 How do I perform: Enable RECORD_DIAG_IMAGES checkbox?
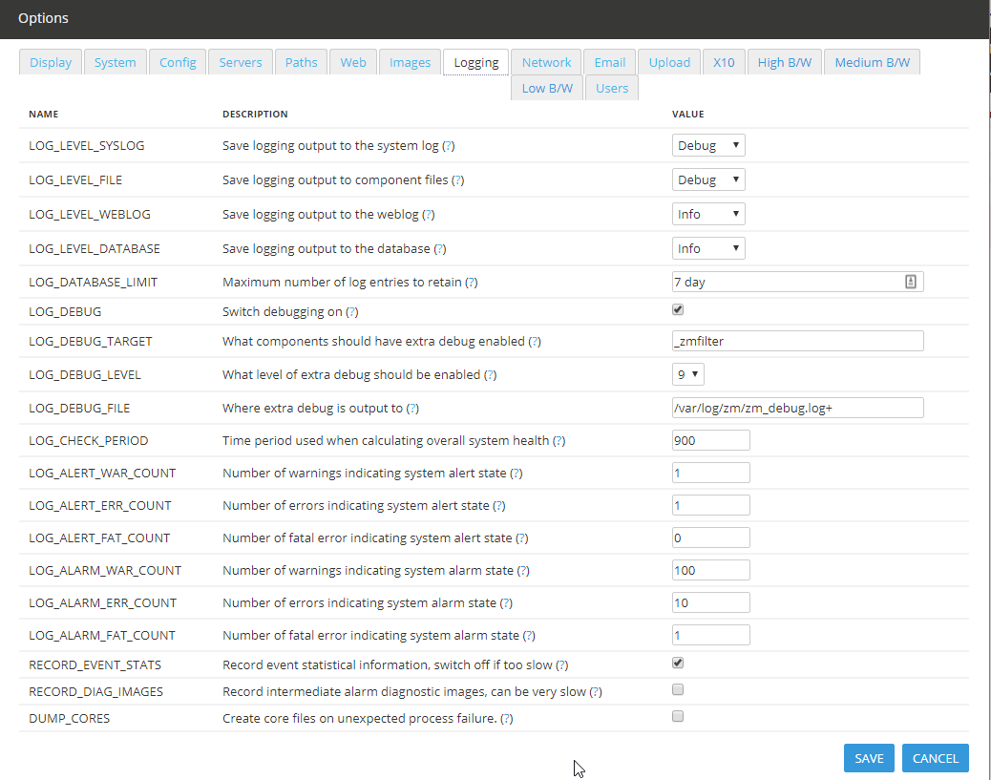pyautogui.click(x=678, y=689)
